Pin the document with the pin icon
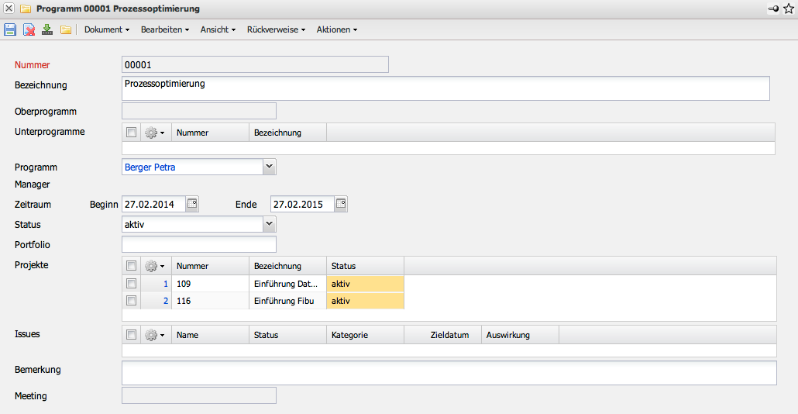Screen dimensions: 798x414 point(773,9)
